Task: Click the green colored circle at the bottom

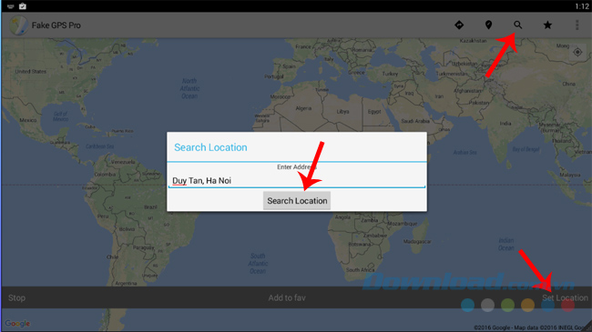Action: pyautogui.click(x=507, y=305)
